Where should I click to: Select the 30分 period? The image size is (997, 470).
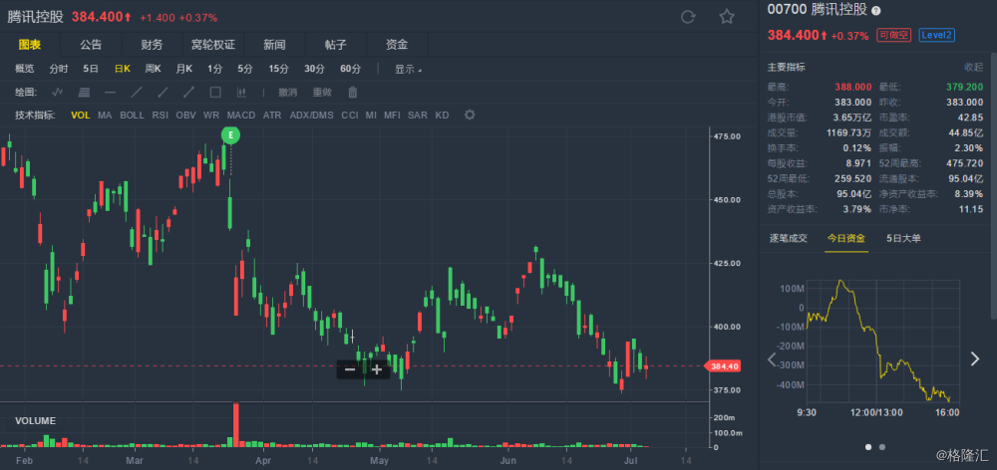[314, 70]
